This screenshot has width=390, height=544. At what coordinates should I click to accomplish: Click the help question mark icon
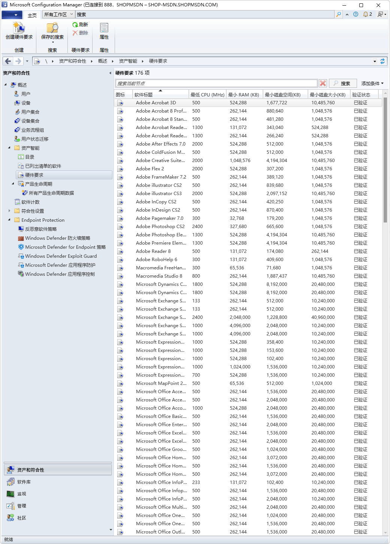point(356,14)
